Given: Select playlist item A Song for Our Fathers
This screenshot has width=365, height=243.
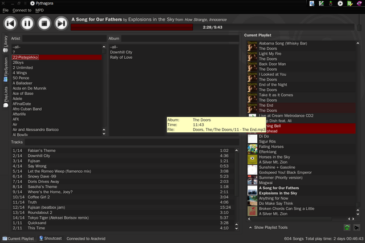Looking at the screenshot, I should (x=301, y=191).
